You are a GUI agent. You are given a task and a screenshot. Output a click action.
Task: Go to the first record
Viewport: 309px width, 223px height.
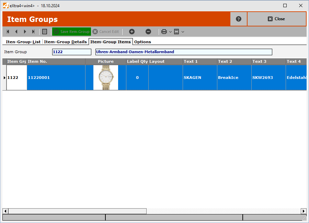pyautogui.click(x=8, y=32)
